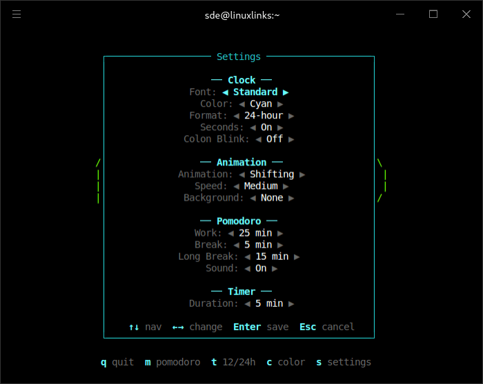The image size is (483, 384).
Task: Change the Background None selector
Action: click(272, 198)
